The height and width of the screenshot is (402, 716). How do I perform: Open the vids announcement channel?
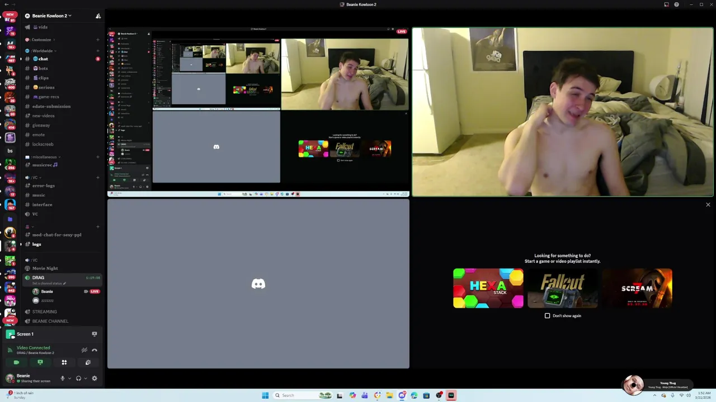[x=62, y=27]
